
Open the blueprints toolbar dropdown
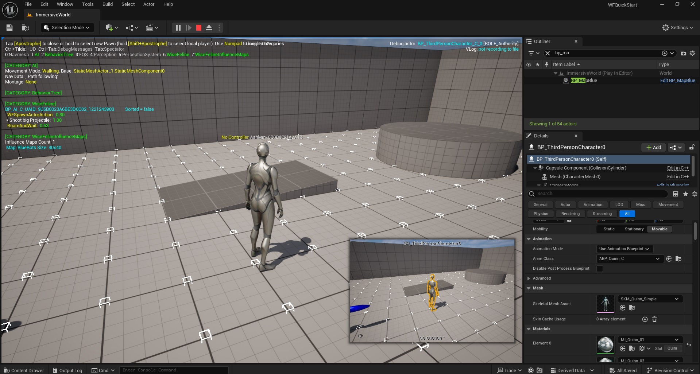(x=132, y=28)
